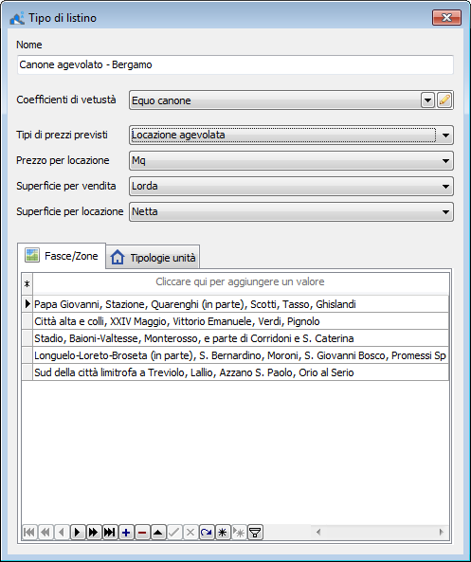Click the house icon on Tipologie unità
The height and width of the screenshot is (562, 471).
[118, 258]
